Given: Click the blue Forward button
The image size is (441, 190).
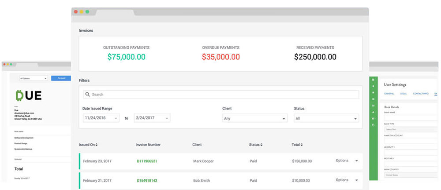Looking at the screenshot, I should [61, 78].
